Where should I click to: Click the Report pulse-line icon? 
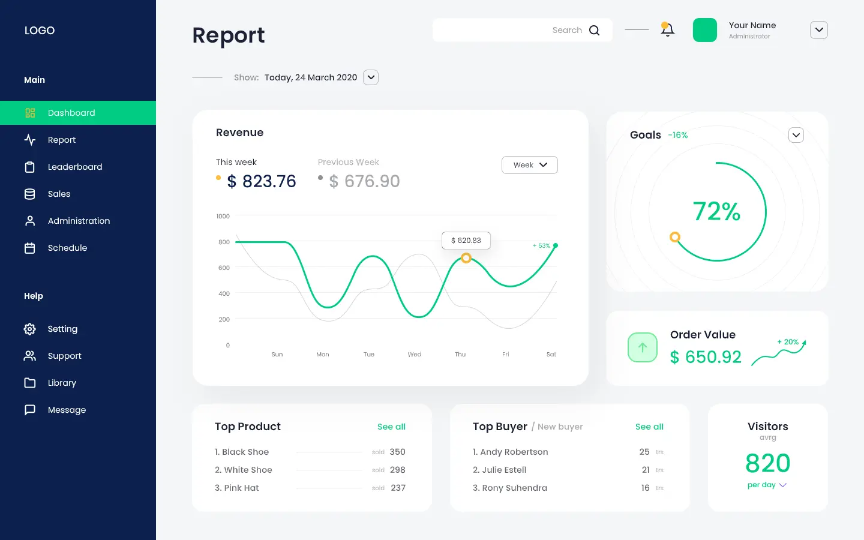pos(30,140)
